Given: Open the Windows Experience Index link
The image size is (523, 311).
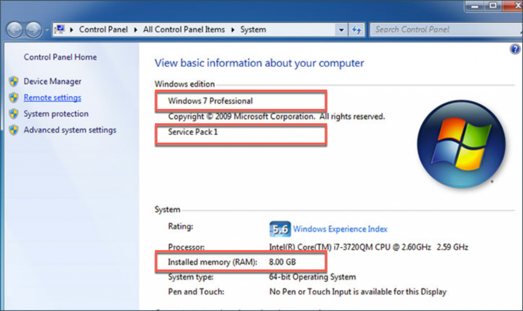Looking at the screenshot, I should coord(340,229).
